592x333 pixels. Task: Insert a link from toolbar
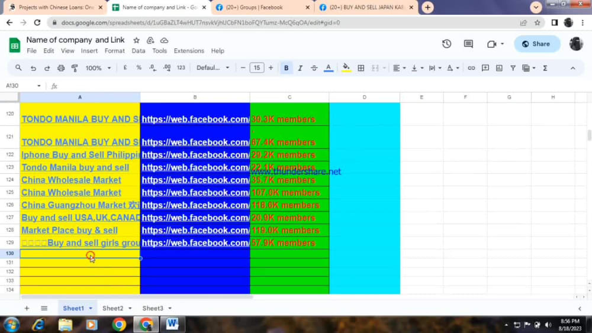[x=471, y=68]
